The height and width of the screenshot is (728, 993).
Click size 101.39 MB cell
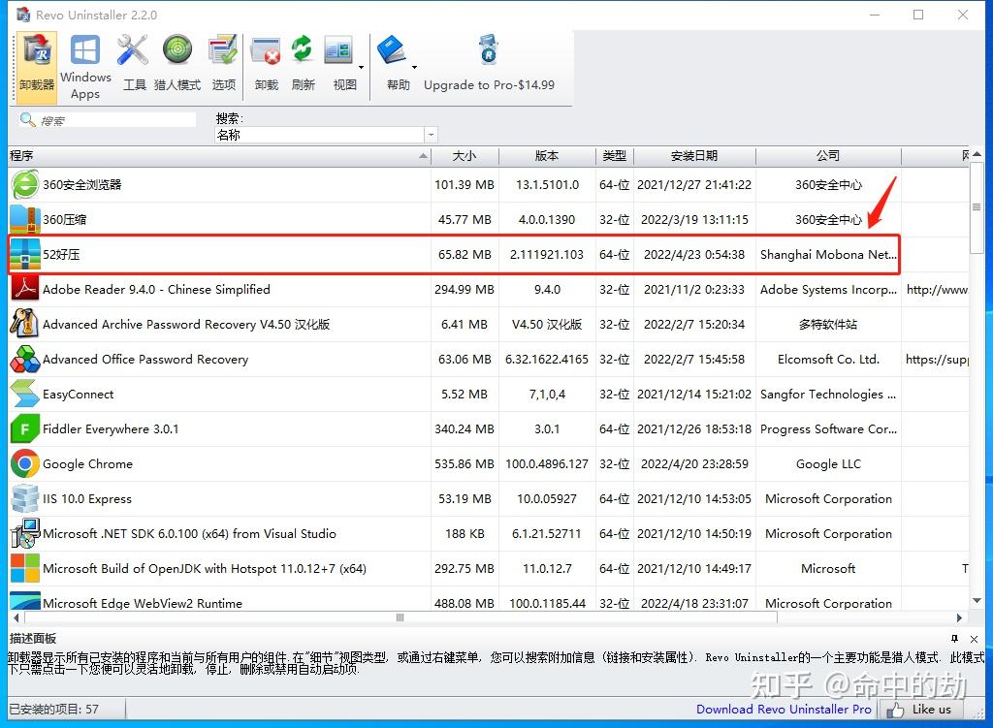(x=464, y=185)
